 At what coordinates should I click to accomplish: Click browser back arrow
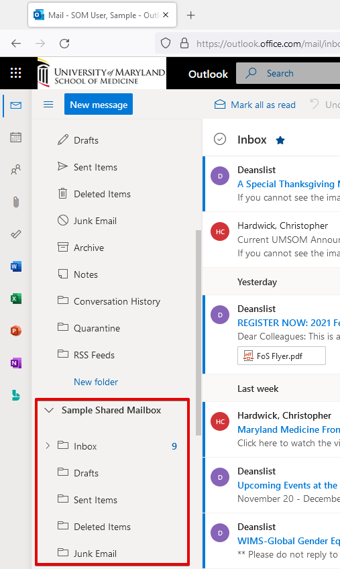click(x=16, y=44)
